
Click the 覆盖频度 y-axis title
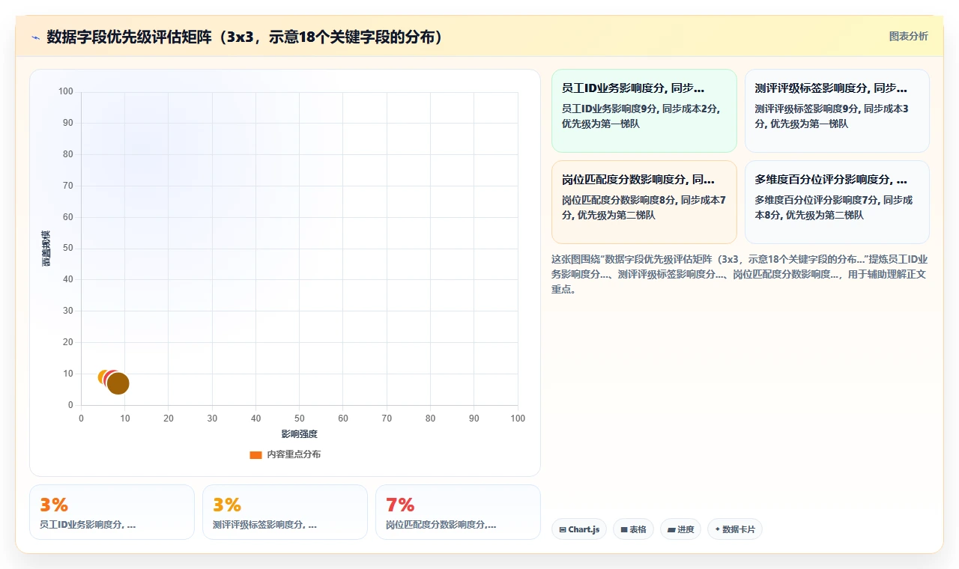coord(46,249)
